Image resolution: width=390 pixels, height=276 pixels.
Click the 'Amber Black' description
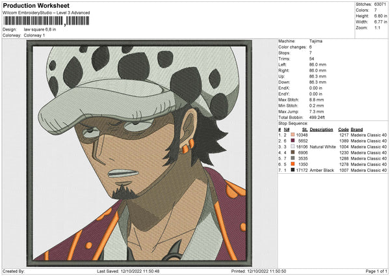click(322, 170)
